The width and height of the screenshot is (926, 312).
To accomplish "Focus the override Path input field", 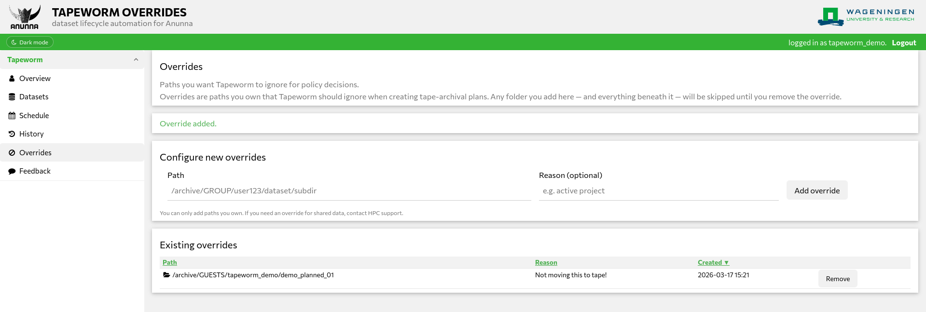I will (x=349, y=191).
